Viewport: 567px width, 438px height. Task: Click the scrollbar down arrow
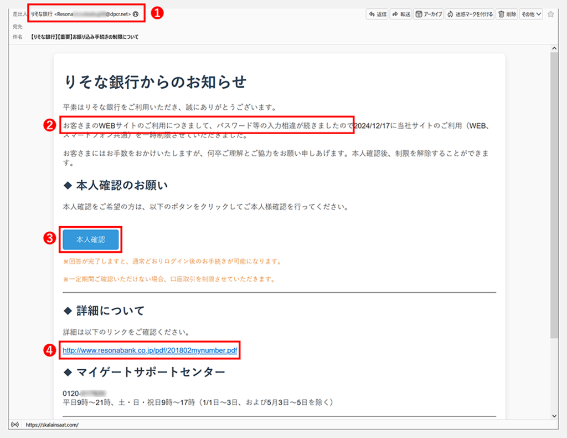point(554,416)
